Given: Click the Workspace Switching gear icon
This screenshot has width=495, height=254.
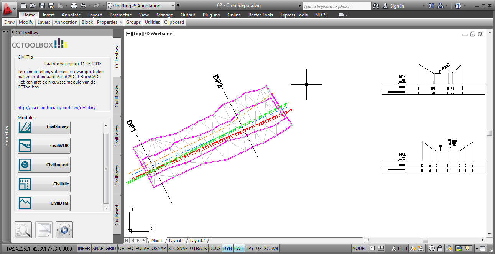Looking at the screenshot, I should 432,249.
